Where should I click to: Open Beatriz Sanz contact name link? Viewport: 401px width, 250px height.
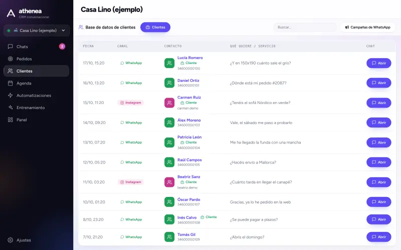[x=189, y=177]
